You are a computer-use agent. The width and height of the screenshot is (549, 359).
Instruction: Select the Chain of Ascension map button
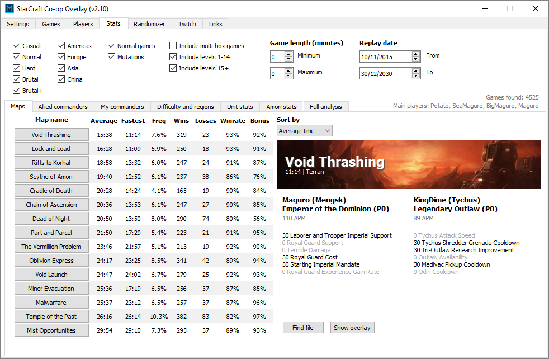point(51,205)
